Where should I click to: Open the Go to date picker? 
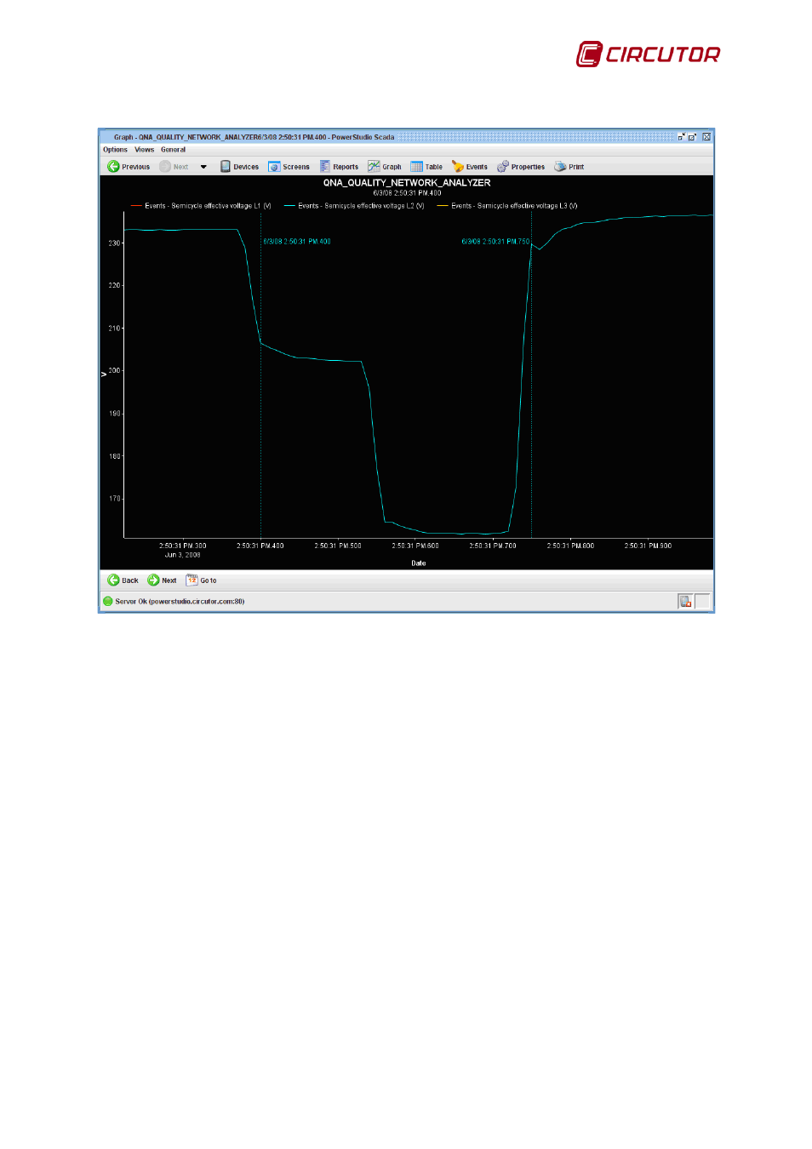point(201,580)
